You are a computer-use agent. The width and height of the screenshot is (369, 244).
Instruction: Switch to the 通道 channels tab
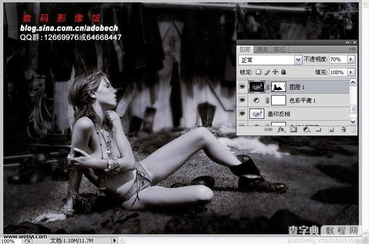coord(262,49)
